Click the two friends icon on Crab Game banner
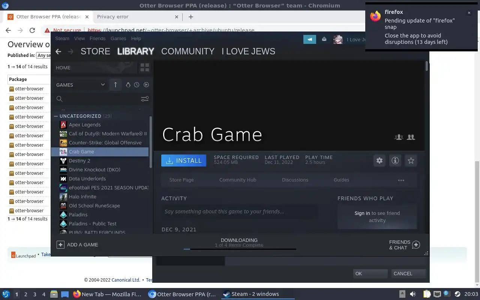The image size is (480, 300). point(411,137)
